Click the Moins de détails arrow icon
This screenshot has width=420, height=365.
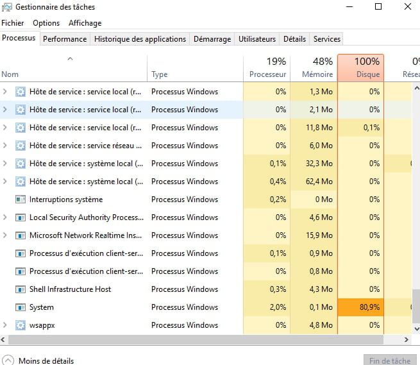[x=8, y=361]
